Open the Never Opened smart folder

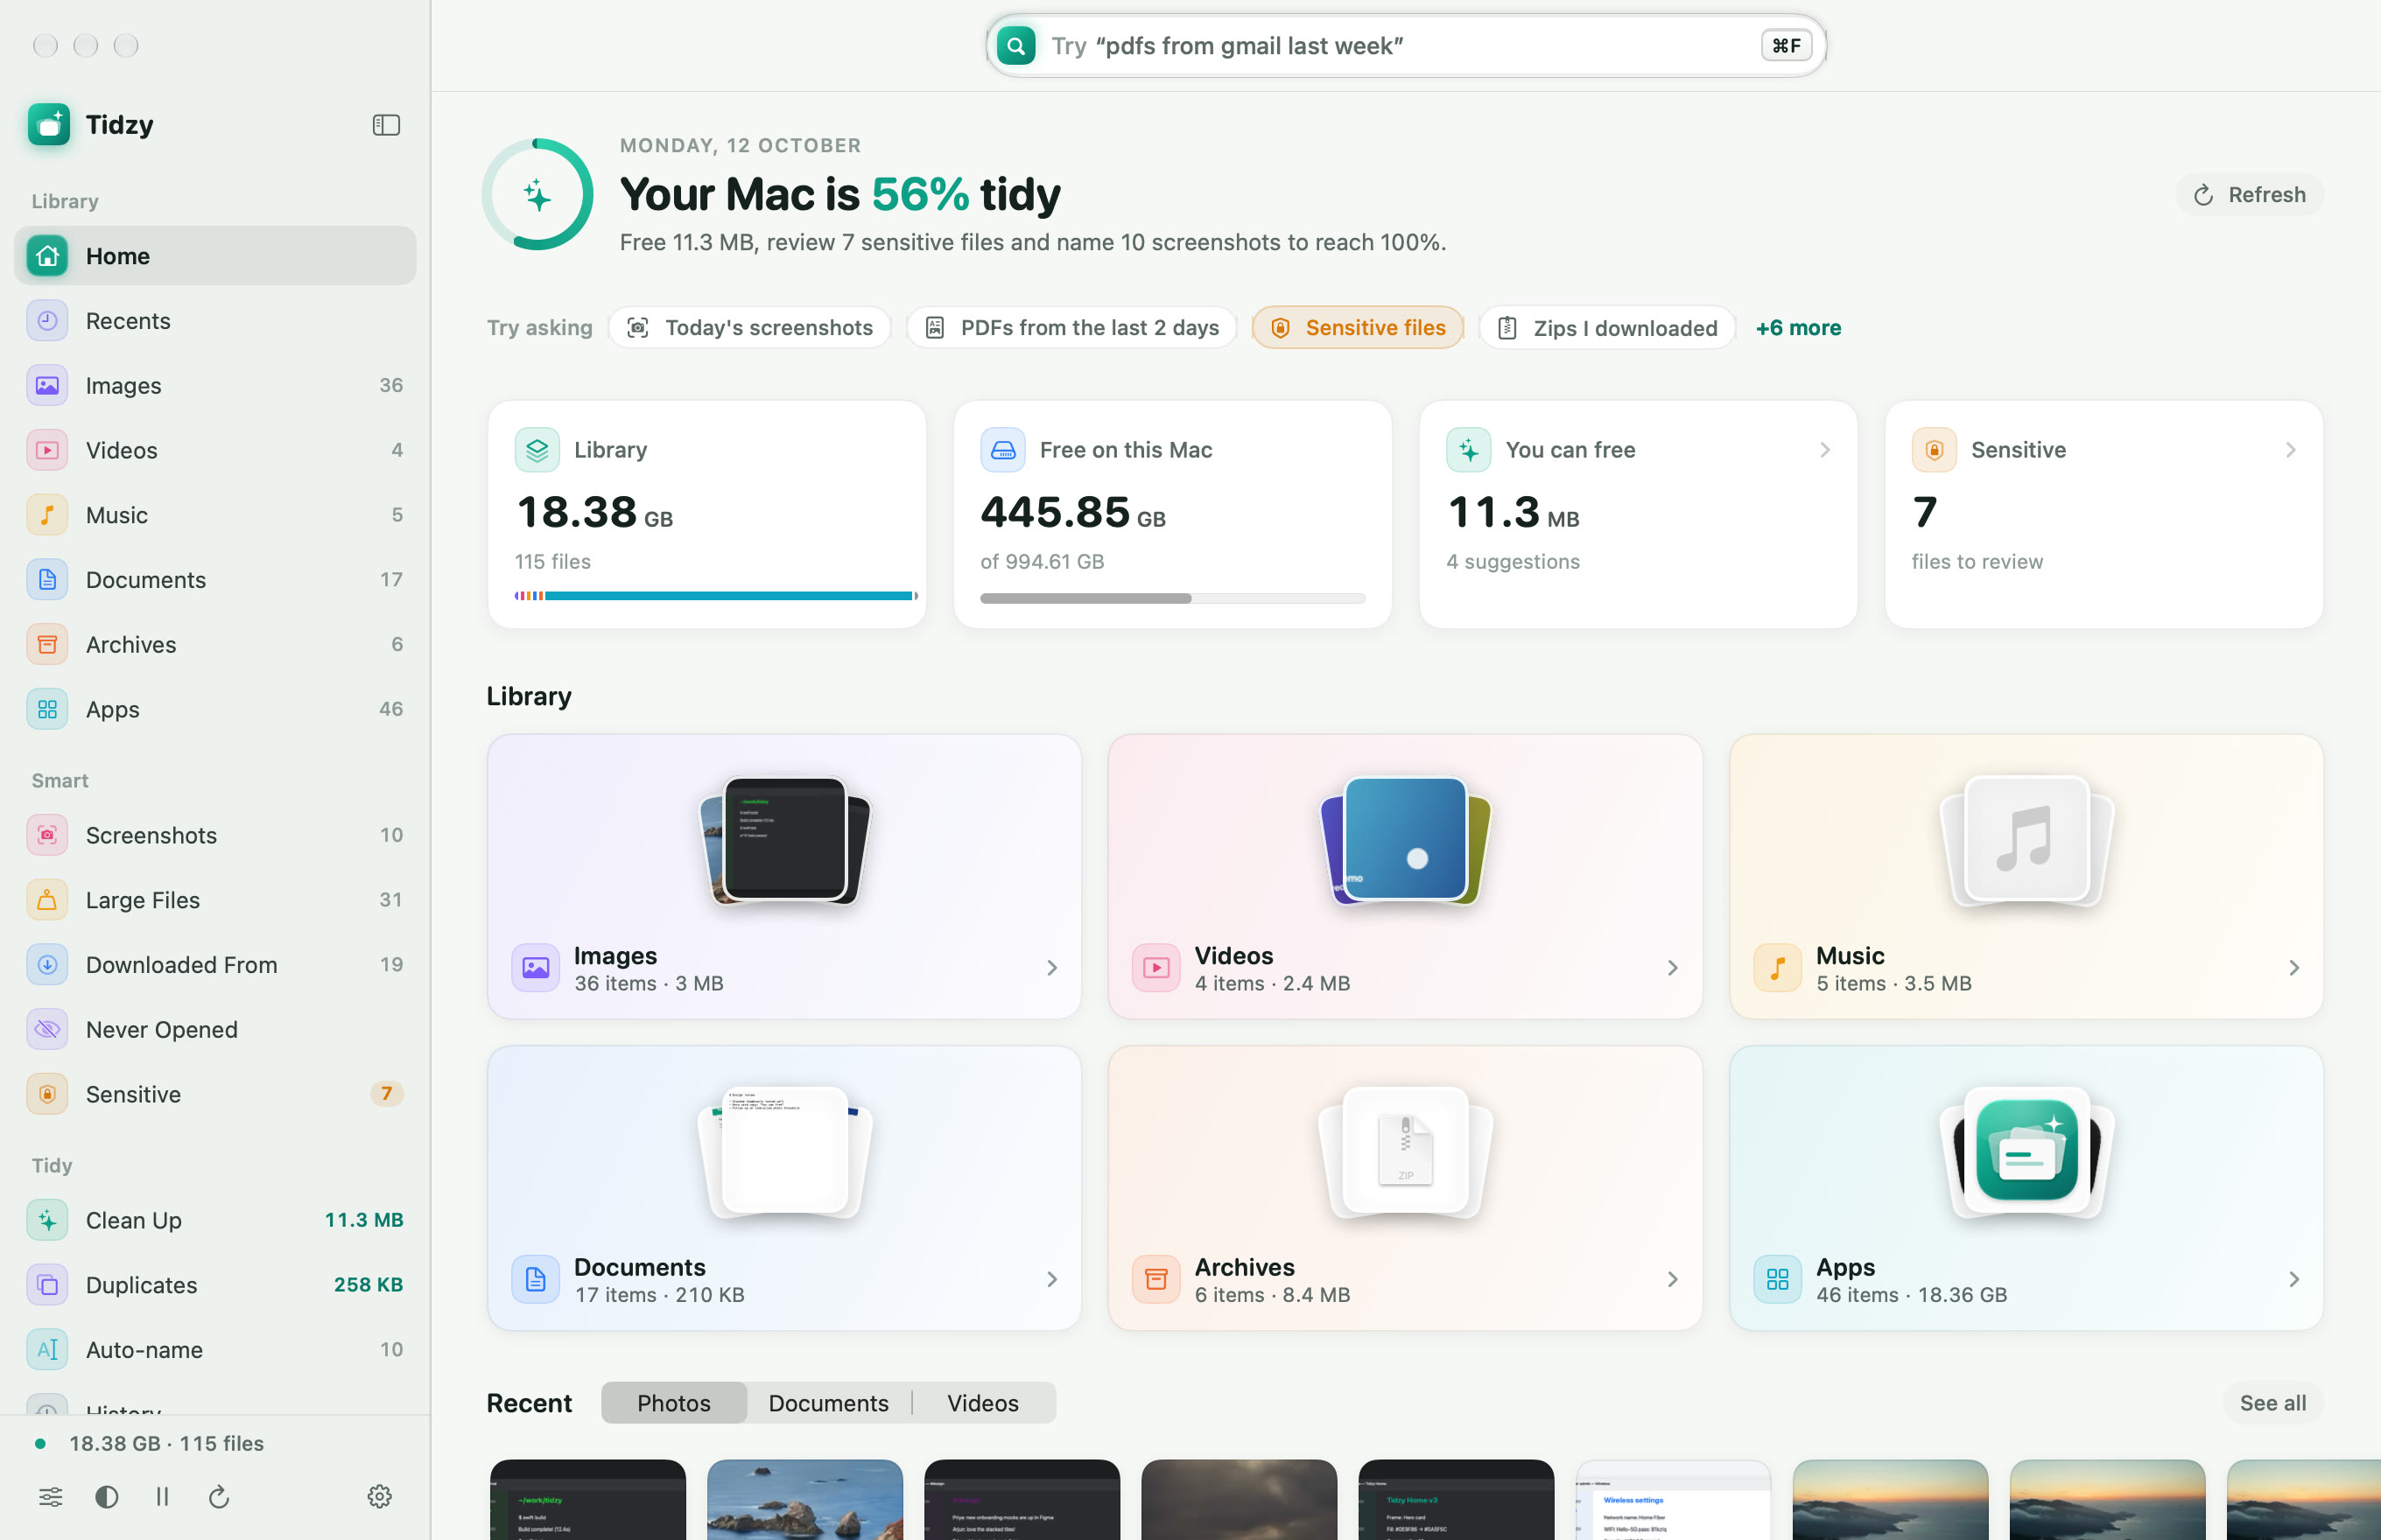pyautogui.click(x=215, y=1030)
